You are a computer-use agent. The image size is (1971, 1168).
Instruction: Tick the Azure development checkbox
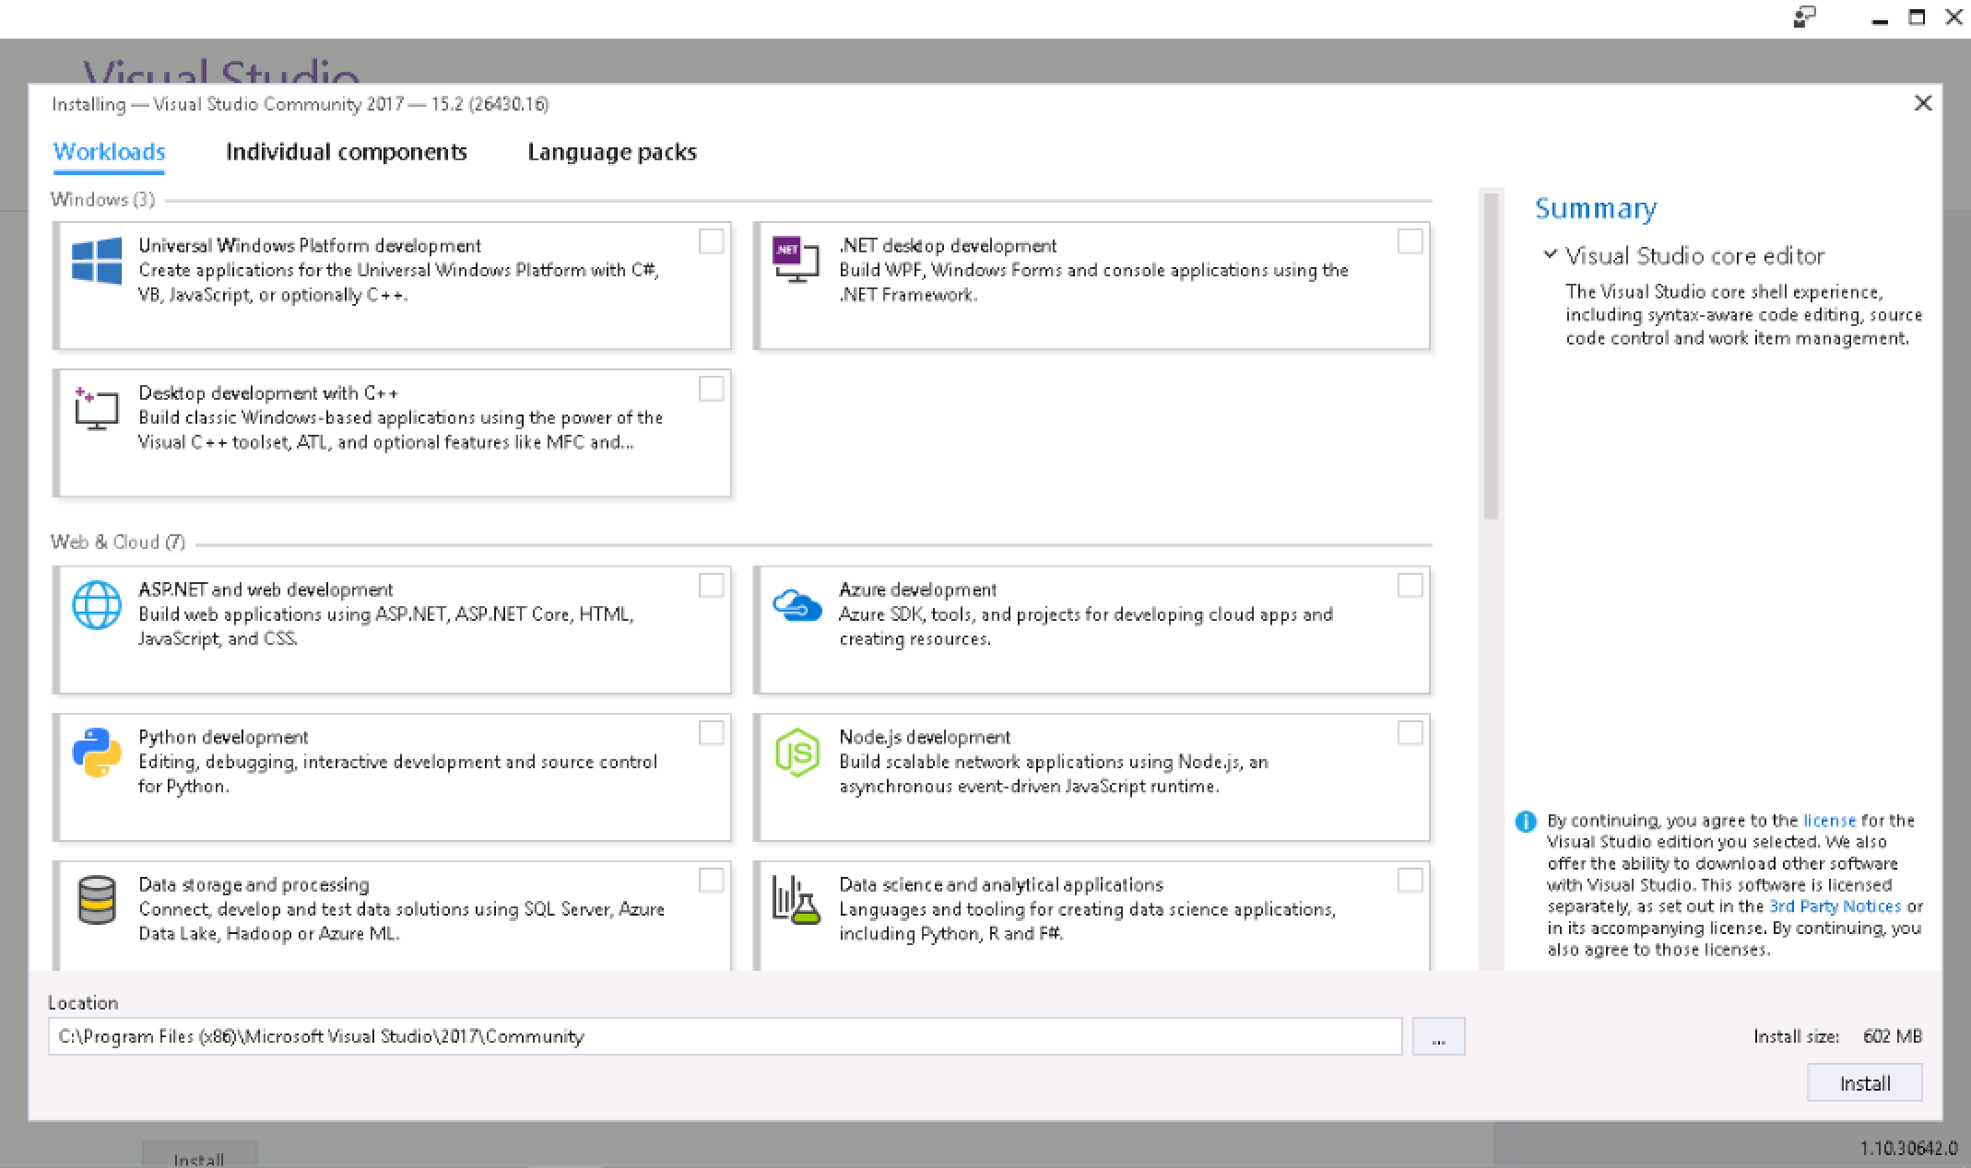pos(1410,586)
